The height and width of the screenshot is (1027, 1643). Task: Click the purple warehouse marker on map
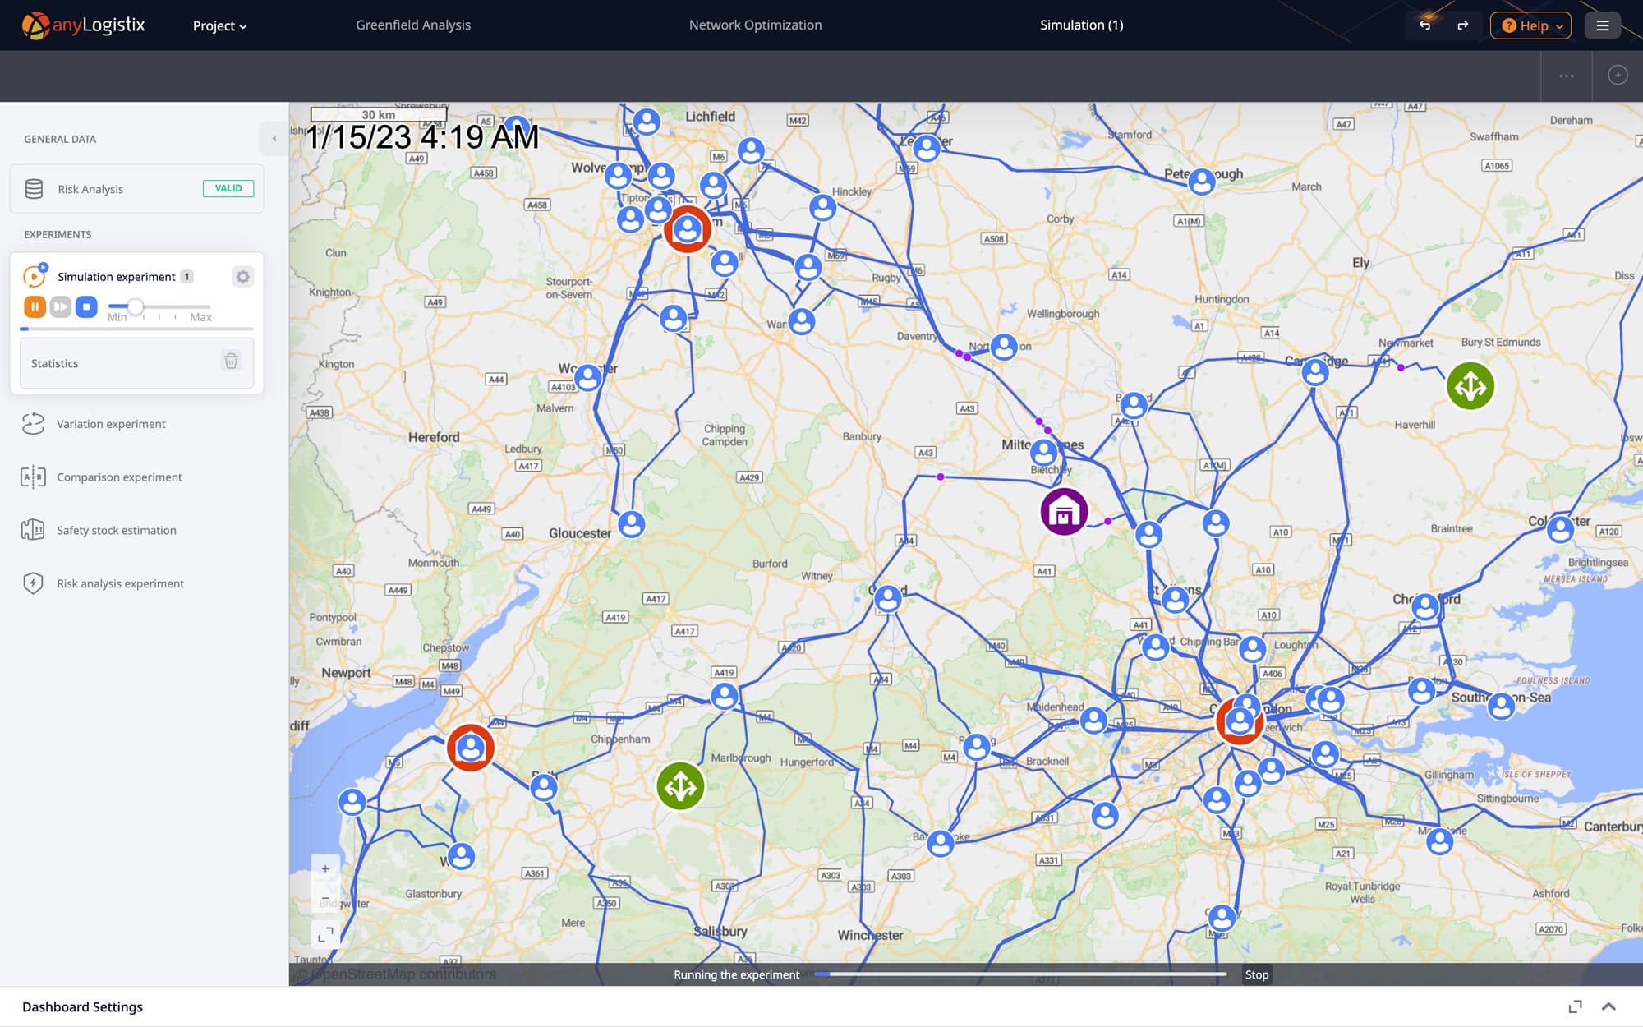click(x=1064, y=512)
